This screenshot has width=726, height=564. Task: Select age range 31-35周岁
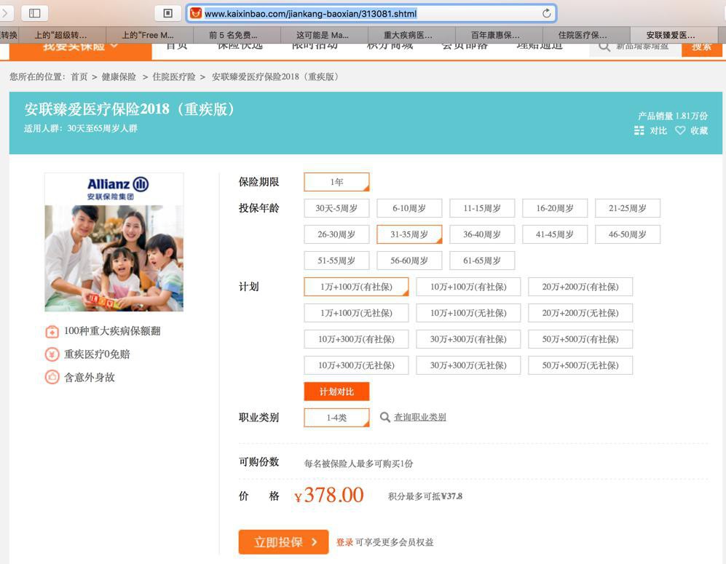[x=409, y=234]
